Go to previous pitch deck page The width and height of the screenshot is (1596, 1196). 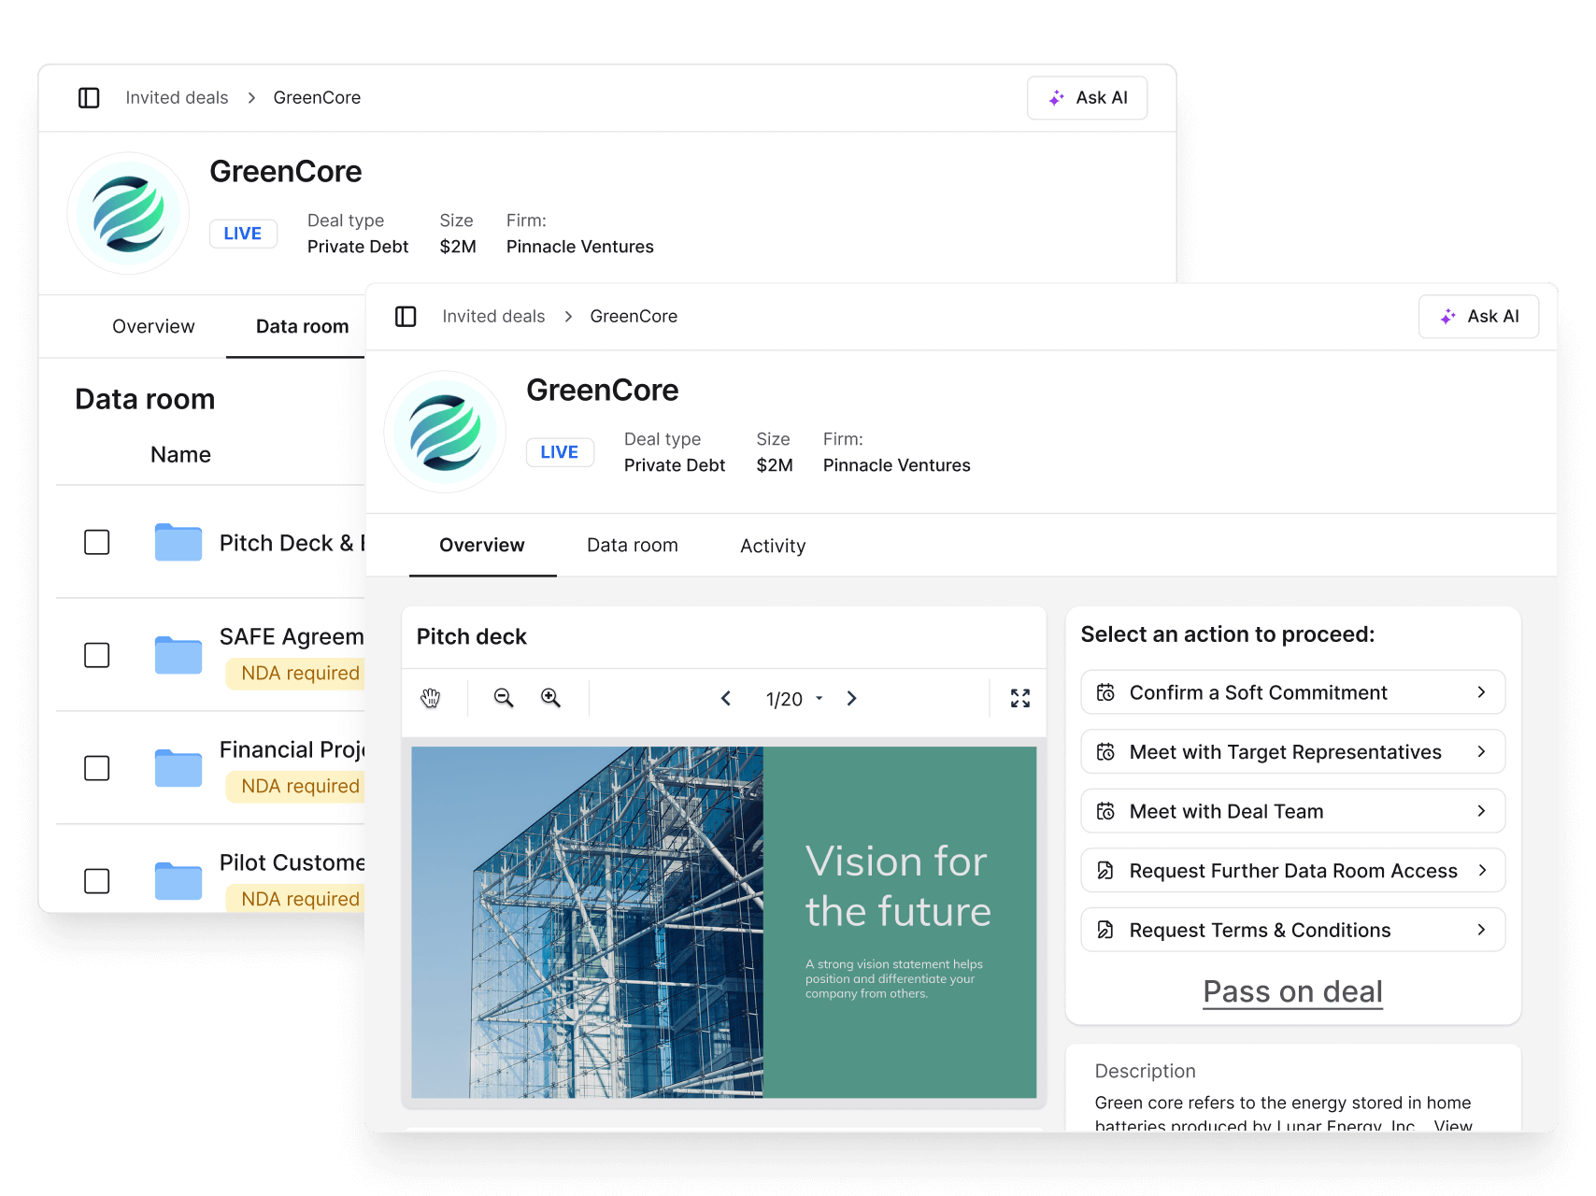tap(726, 699)
